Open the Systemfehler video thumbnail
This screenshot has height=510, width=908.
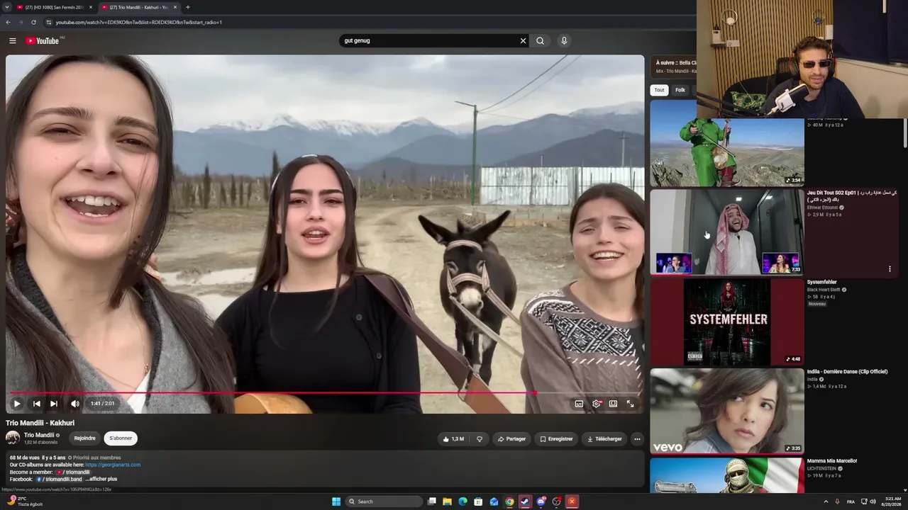(x=727, y=322)
